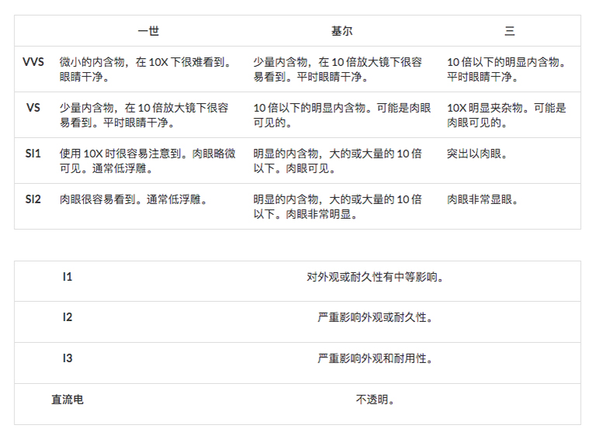Click the text '对外观或耐久性有中等影响。'

(375, 277)
